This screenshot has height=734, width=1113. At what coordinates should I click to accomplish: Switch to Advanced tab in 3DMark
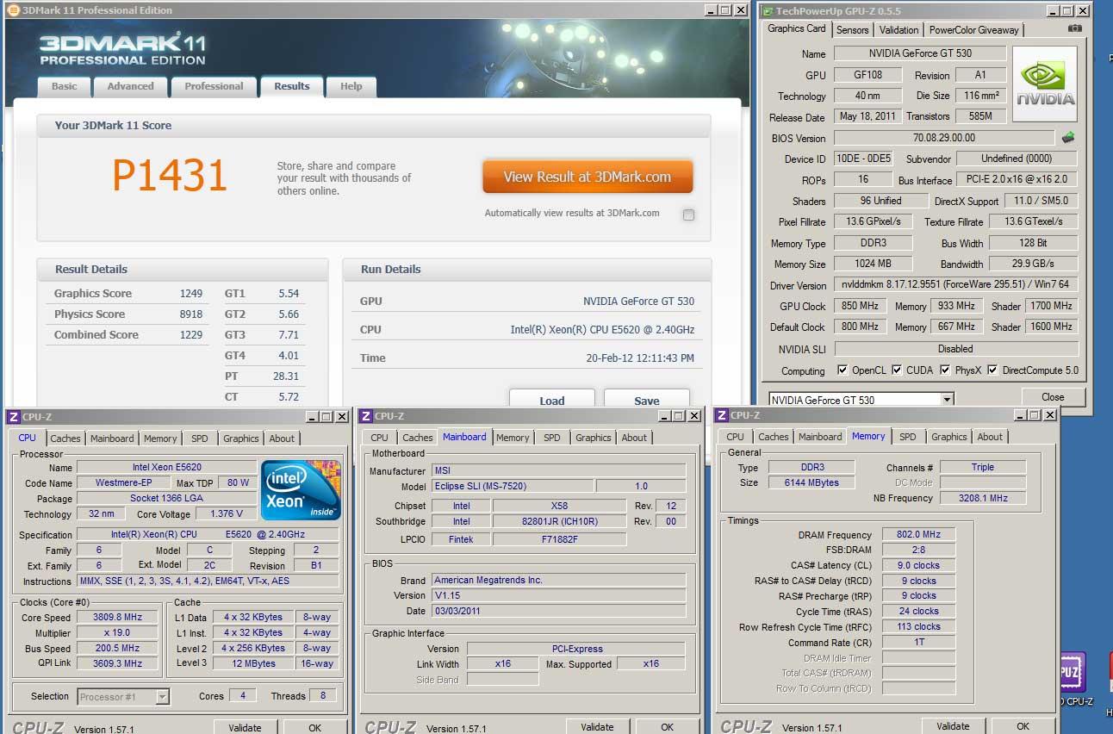point(130,86)
